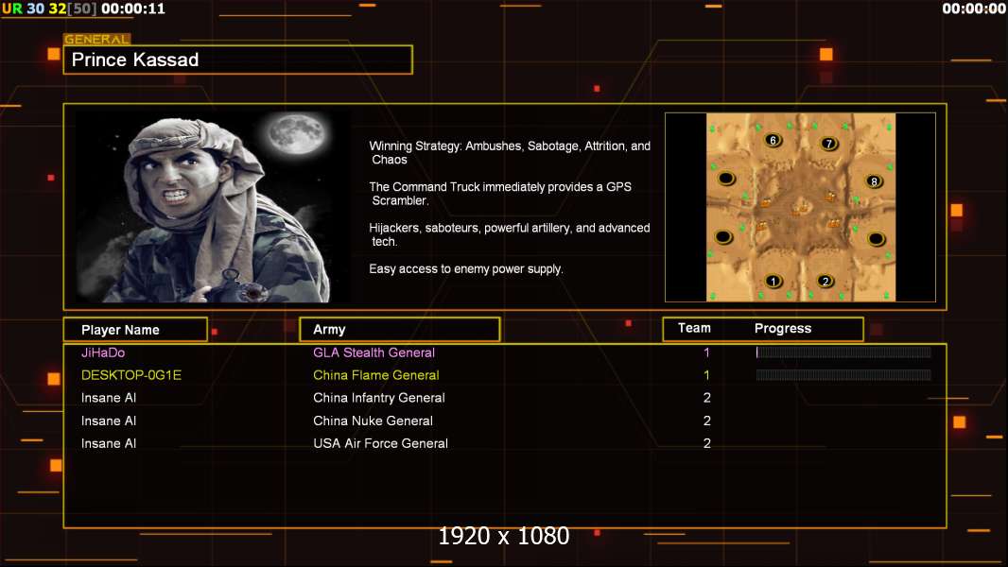The image size is (1008, 567).
Task: Click team number 1 in DESKTOP-0G1E row
Action: pos(706,375)
